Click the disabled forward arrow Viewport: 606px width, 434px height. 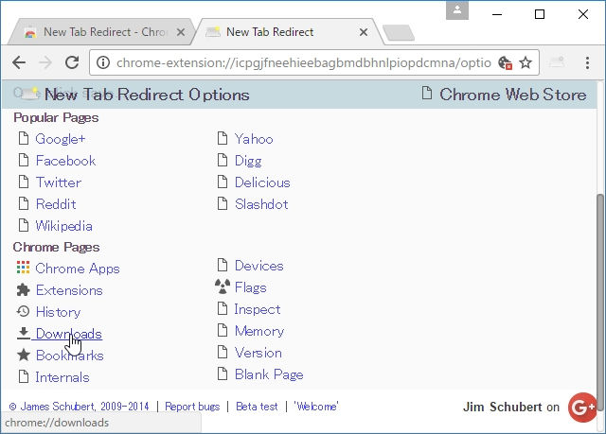tap(45, 62)
